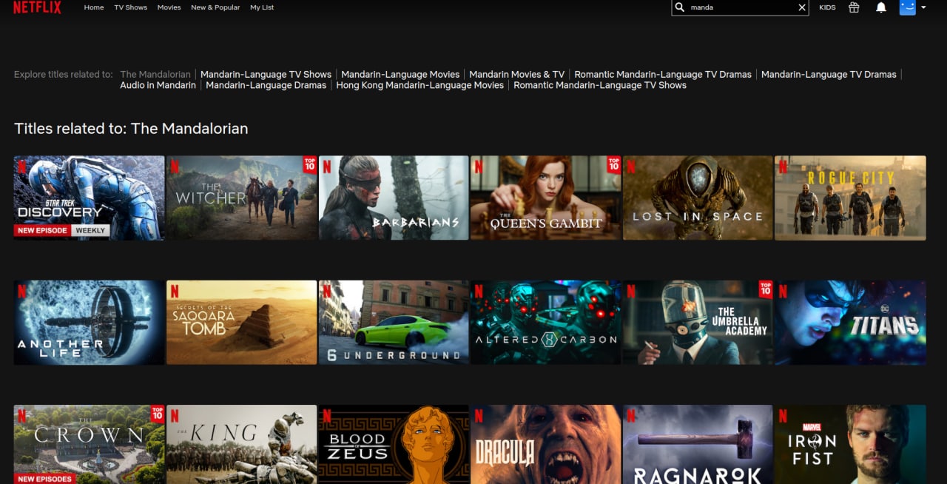
Task: Go to the Home menu item
Action: pos(94,7)
